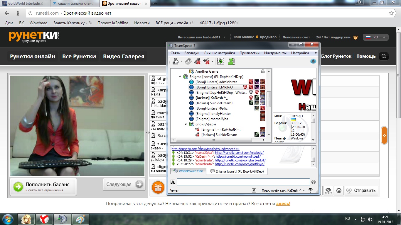
Task: Click TeamSpeak eraser toggle icon in toolbar
Action: tap(188, 61)
